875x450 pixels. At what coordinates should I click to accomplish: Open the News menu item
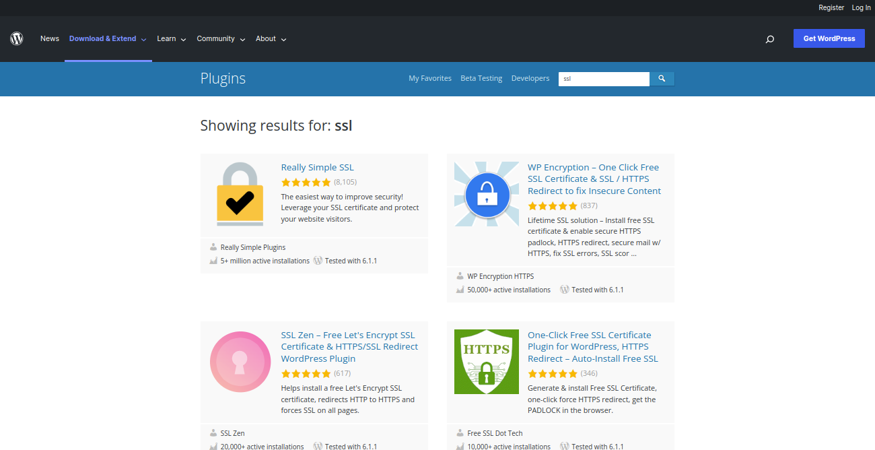50,39
